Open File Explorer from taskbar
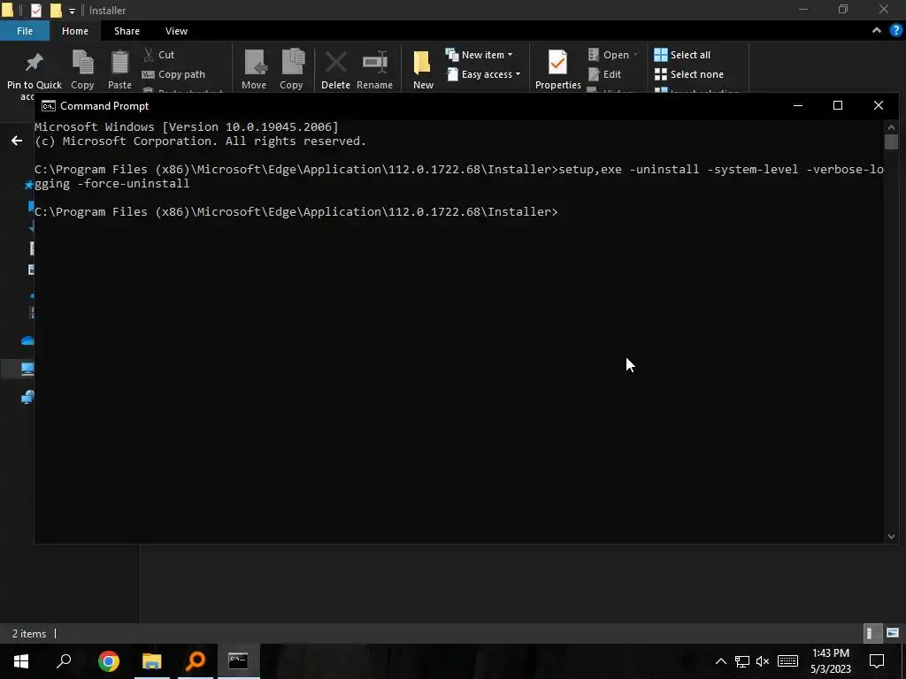Image resolution: width=906 pixels, height=679 pixels. click(x=152, y=660)
